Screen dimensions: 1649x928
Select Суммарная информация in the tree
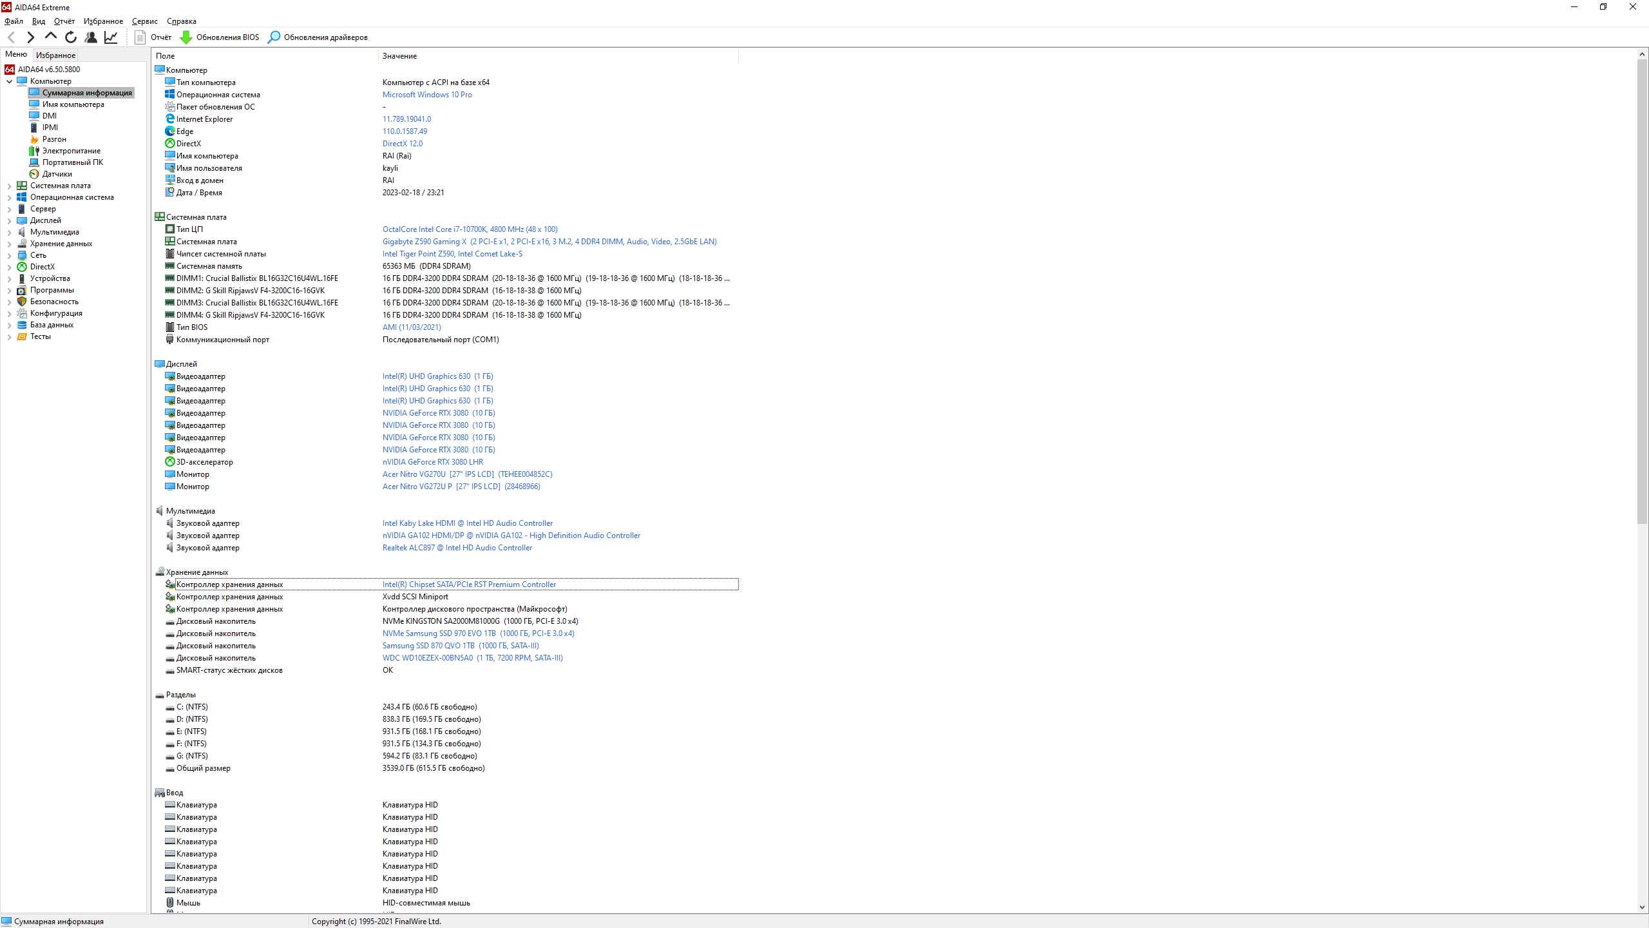[x=87, y=93]
